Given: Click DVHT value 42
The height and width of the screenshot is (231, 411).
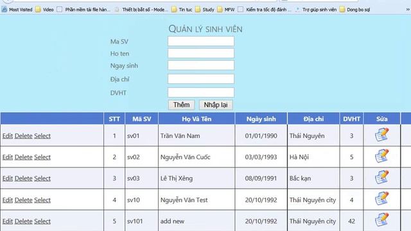Looking at the screenshot, I should pos(351,221).
